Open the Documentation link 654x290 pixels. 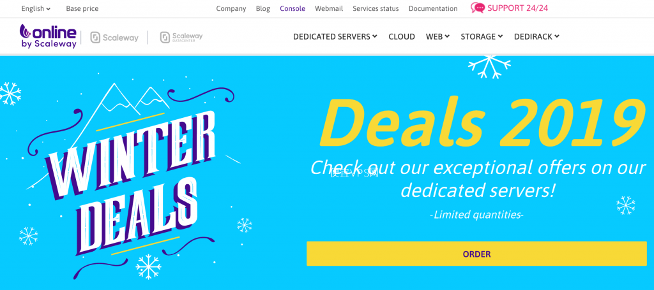pos(433,8)
